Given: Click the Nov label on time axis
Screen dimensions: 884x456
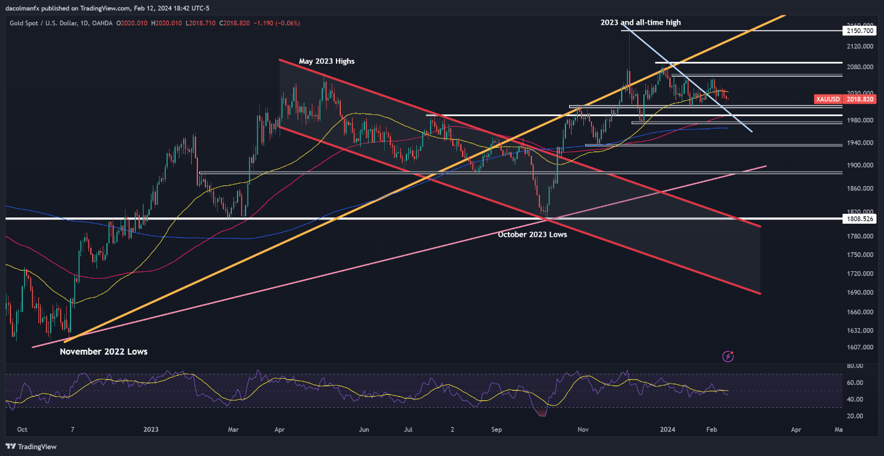Looking at the screenshot, I should pos(582,428).
